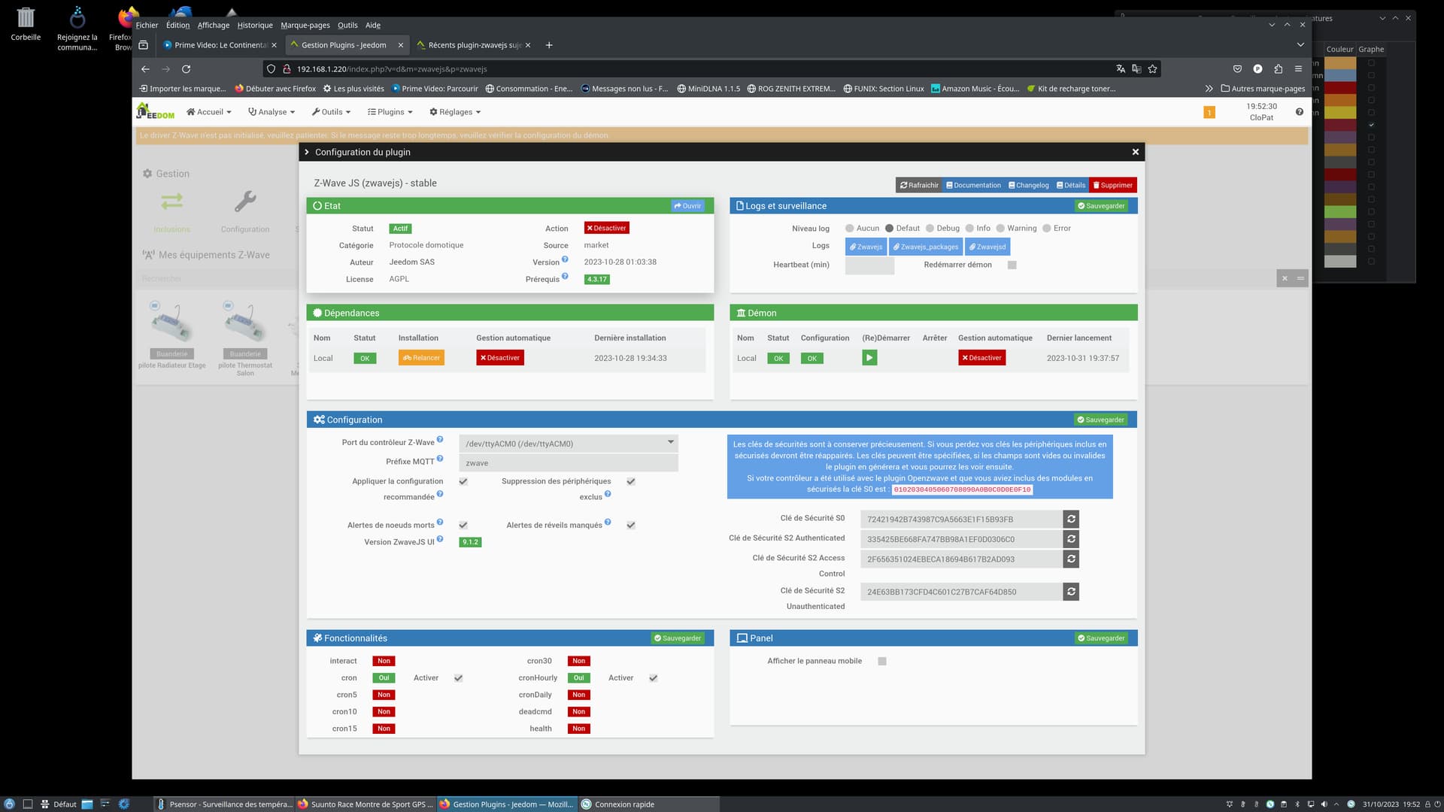The height and width of the screenshot is (812, 1444).
Task: Open the Corbeille desktop icon
Action: coord(26,23)
